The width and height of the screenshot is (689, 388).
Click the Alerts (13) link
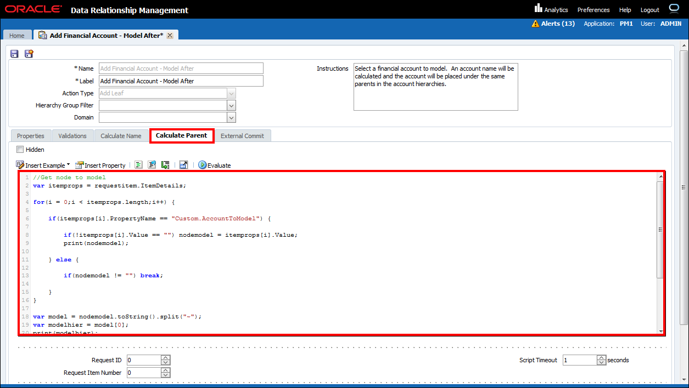(x=558, y=24)
